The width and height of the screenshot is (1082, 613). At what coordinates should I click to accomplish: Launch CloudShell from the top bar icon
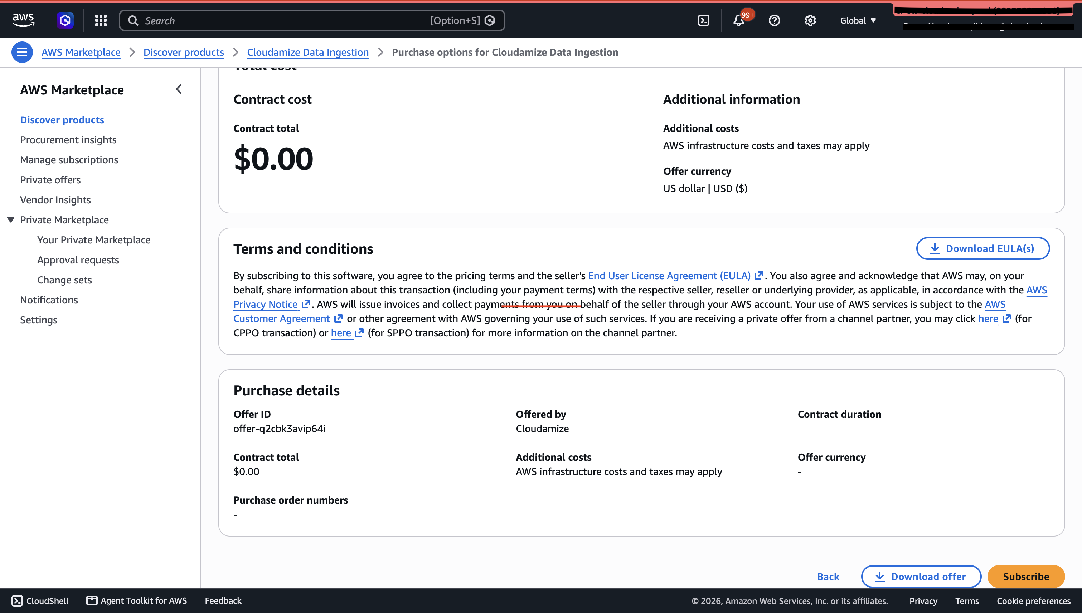703,20
